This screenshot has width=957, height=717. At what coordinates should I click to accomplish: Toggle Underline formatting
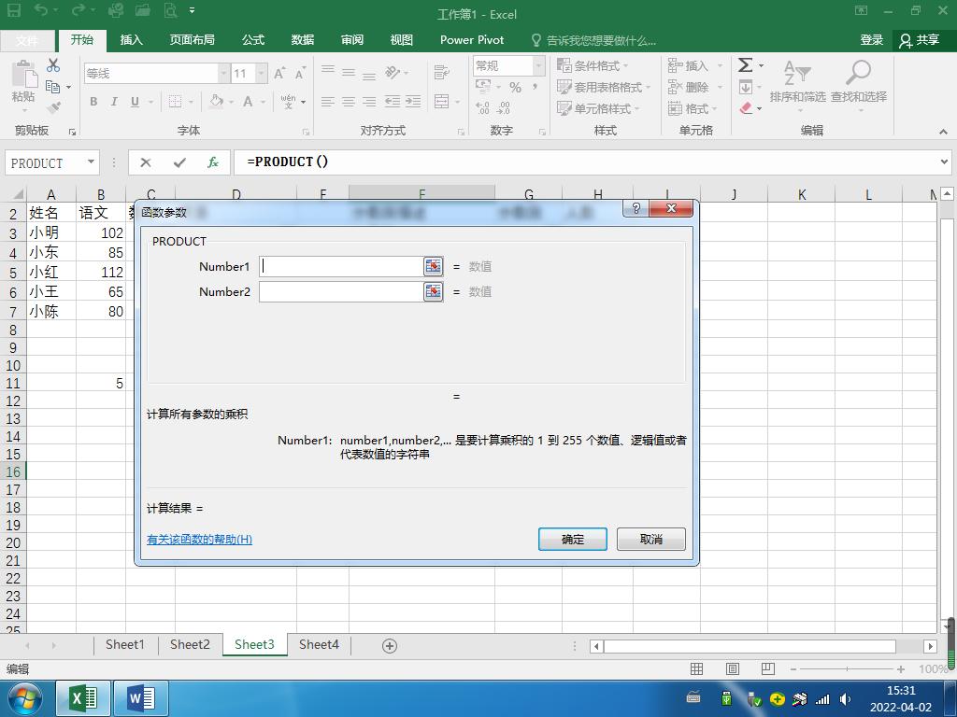tap(133, 101)
